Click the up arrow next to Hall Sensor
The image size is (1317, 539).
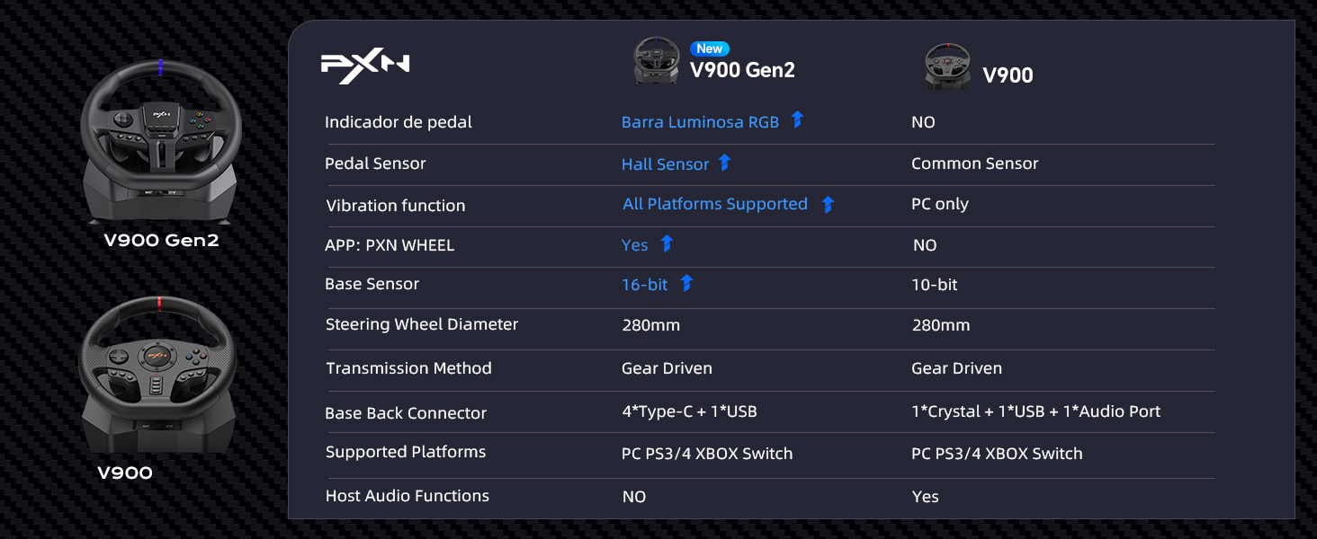click(724, 163)
